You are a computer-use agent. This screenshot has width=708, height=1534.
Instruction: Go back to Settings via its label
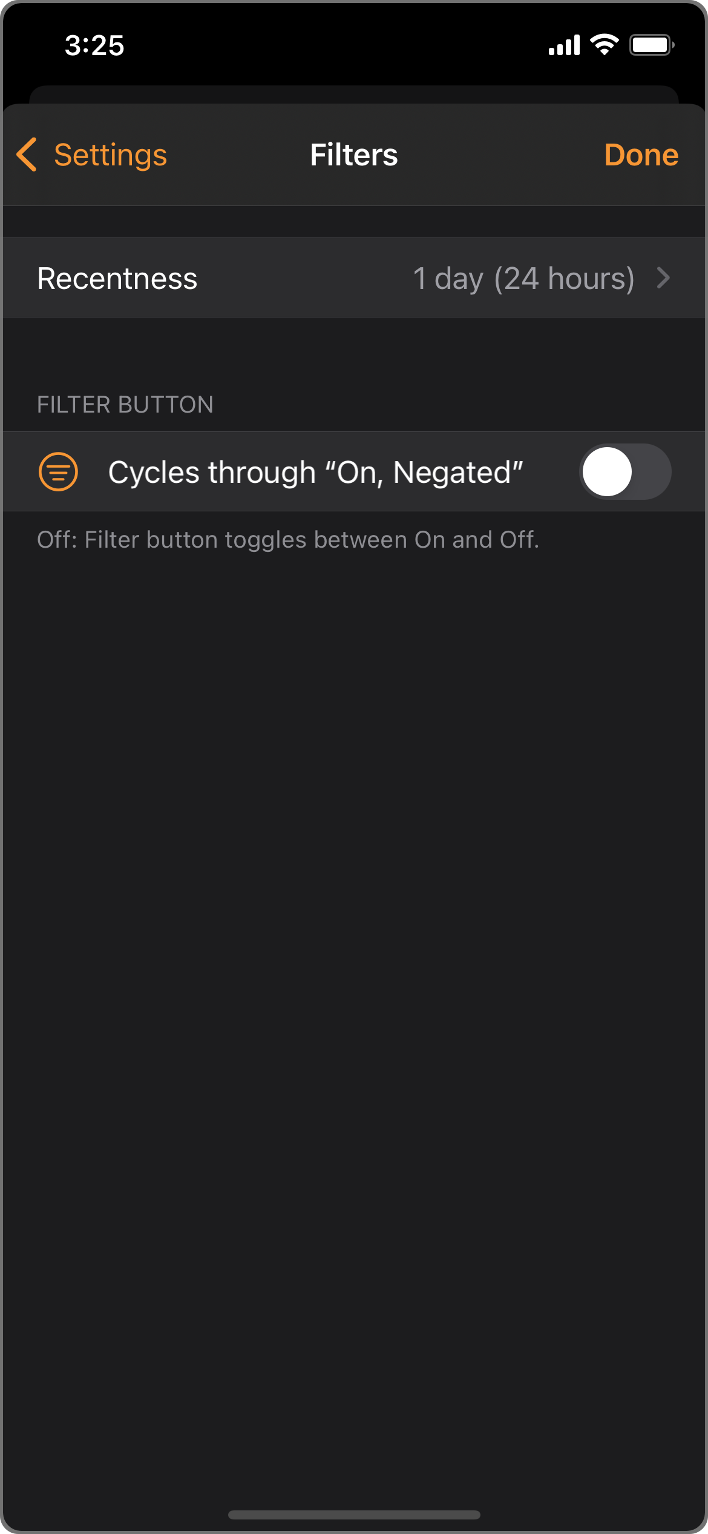(x=110, y=155)
